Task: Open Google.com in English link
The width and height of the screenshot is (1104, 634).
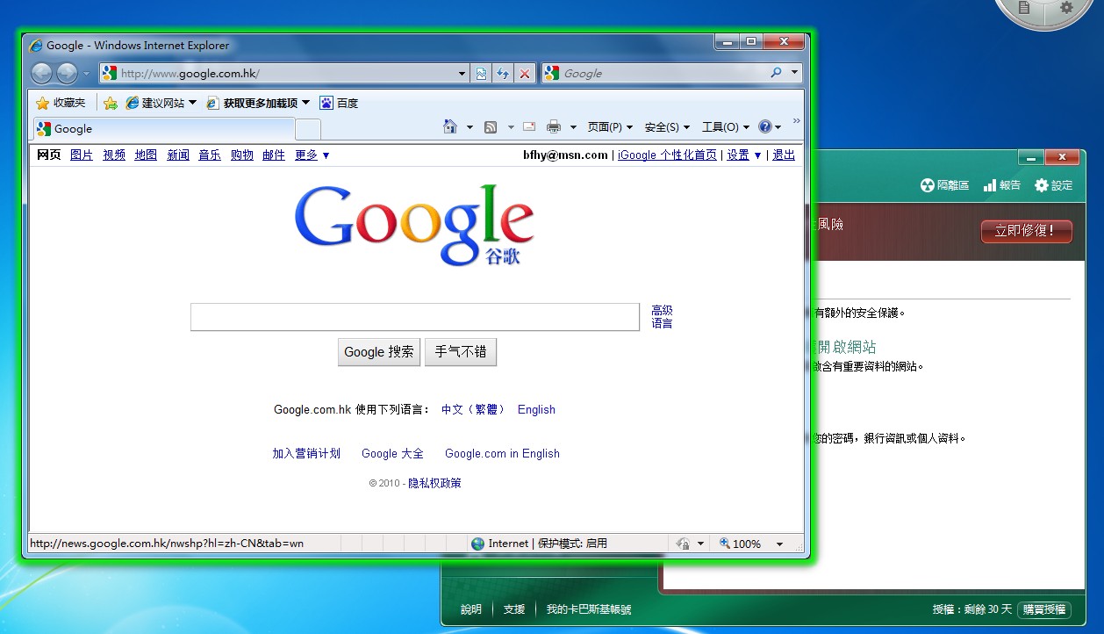Action: point(502,453)
